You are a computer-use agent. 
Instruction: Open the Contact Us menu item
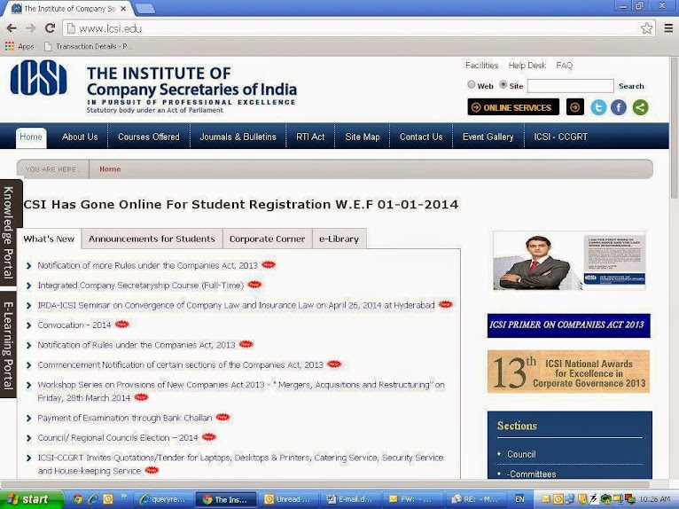click(421, 137)
